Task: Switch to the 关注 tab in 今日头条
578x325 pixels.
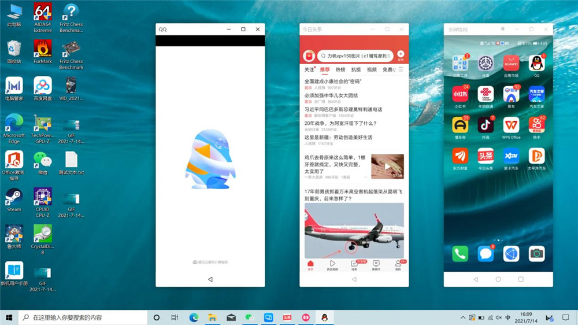Action: pos(309,69)
